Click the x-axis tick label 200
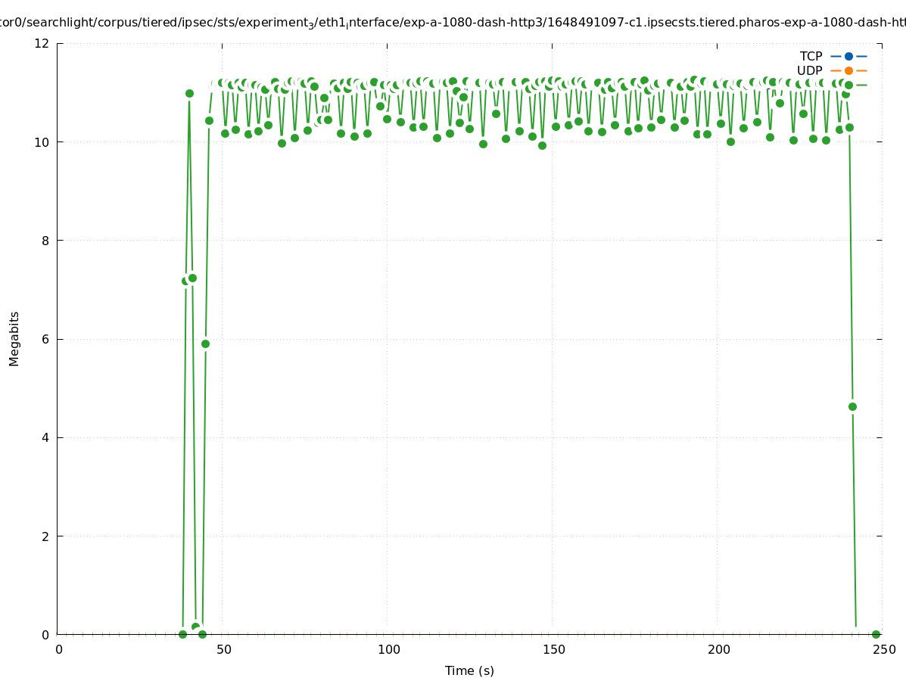The width and height of the screenshot is (906, 681). pos(718,649)
